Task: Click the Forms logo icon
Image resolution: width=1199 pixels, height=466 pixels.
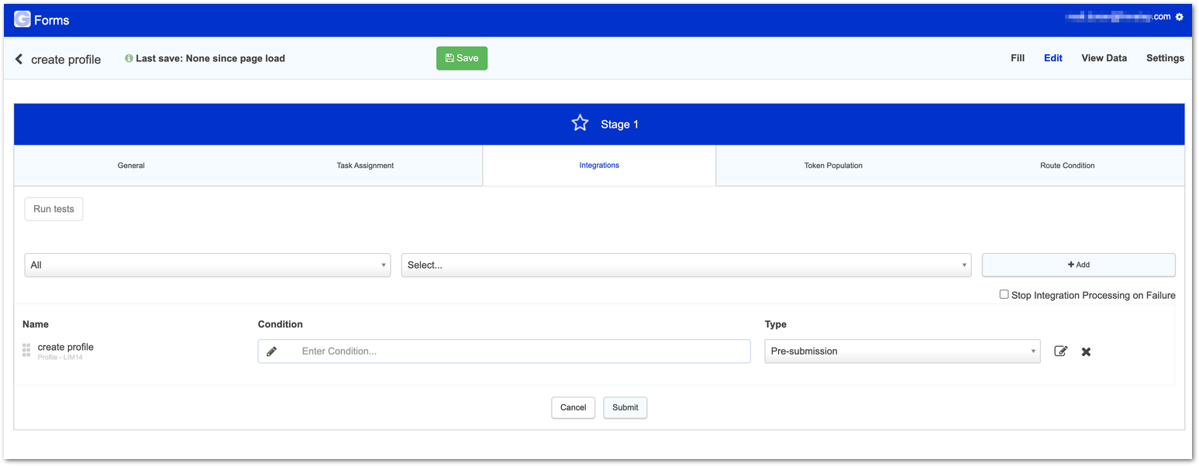Action: click(22, 19)
